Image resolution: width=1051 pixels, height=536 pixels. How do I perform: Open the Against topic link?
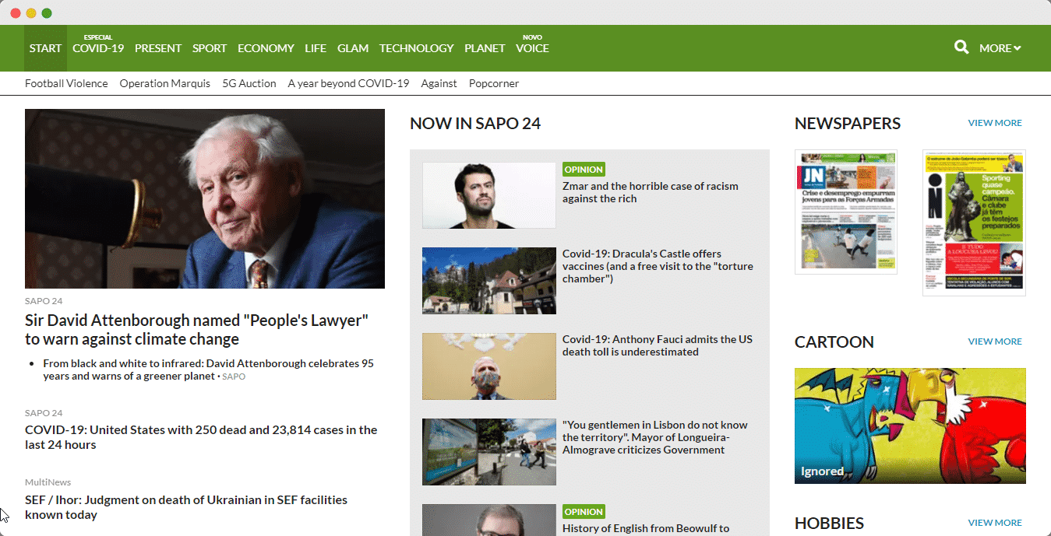point(439,83)
